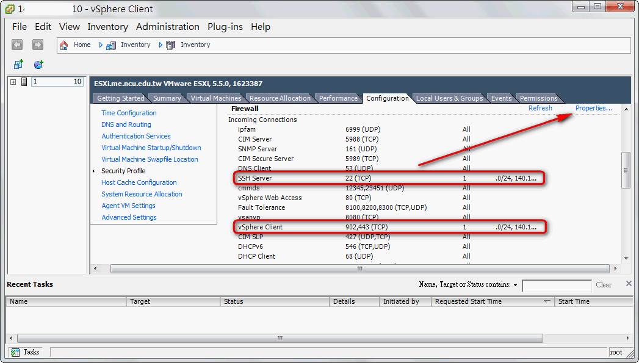Select the SSH Server firewall row
639x363 pixels.
click(389, 178)
